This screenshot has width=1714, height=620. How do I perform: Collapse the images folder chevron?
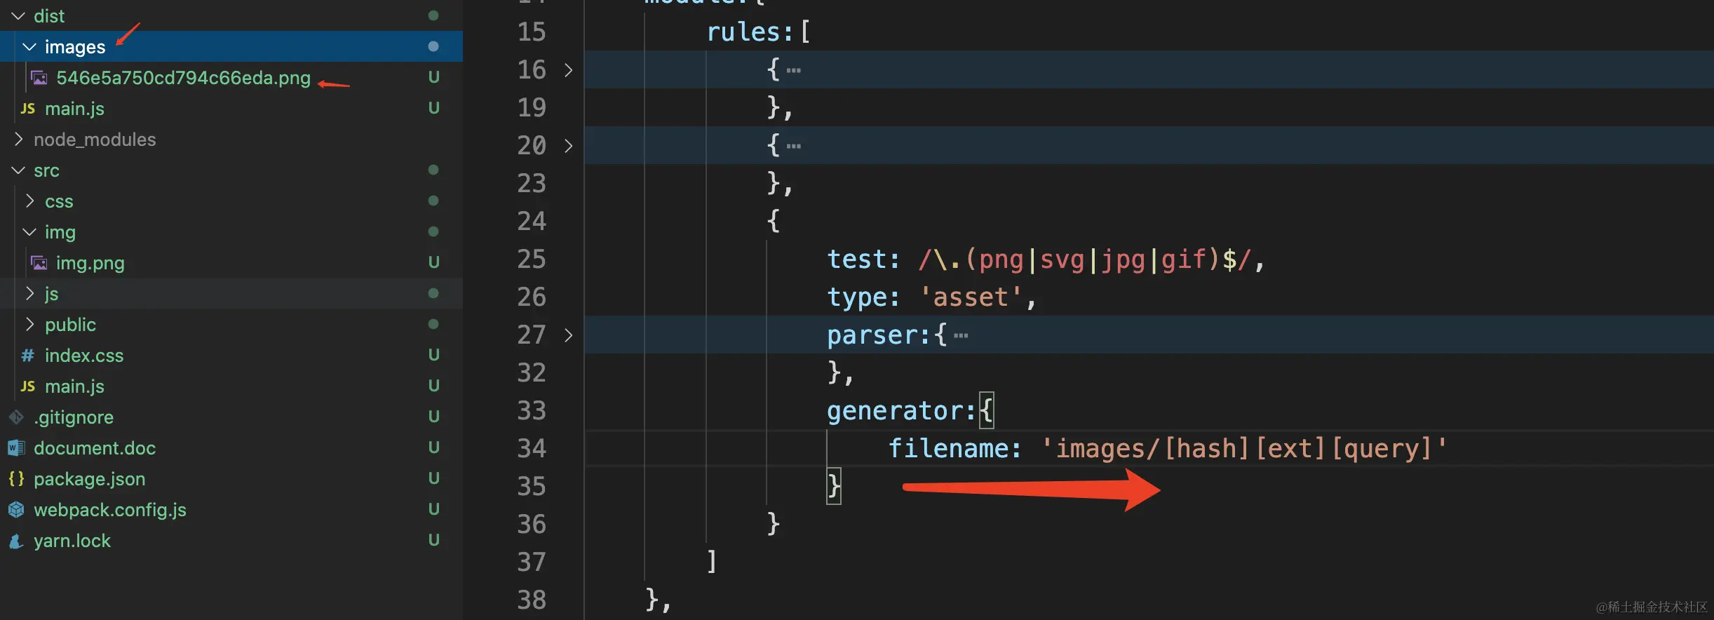[x=29, y=46]
